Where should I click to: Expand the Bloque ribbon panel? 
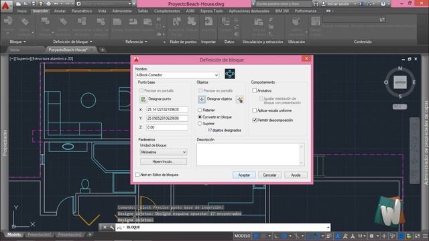18,42
